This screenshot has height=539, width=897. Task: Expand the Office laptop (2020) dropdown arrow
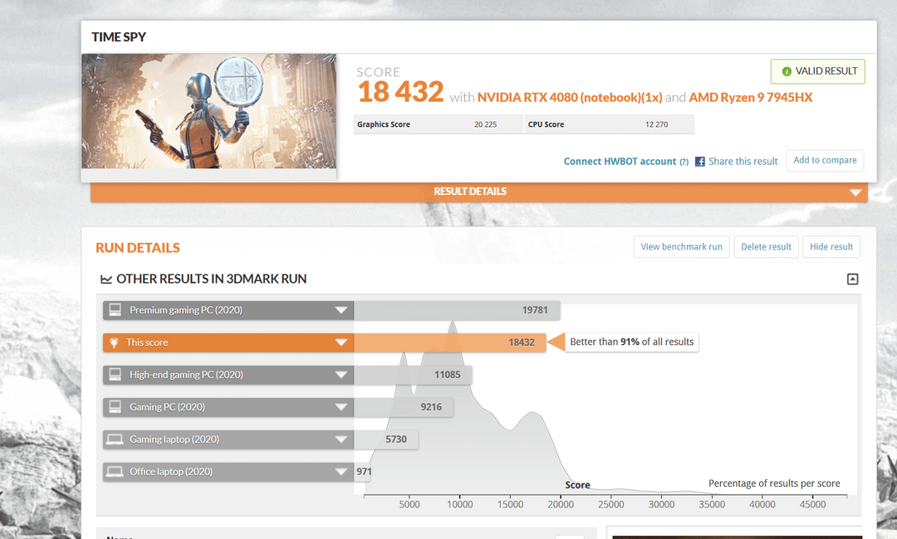pyautogui.click(x=341, y=472)
